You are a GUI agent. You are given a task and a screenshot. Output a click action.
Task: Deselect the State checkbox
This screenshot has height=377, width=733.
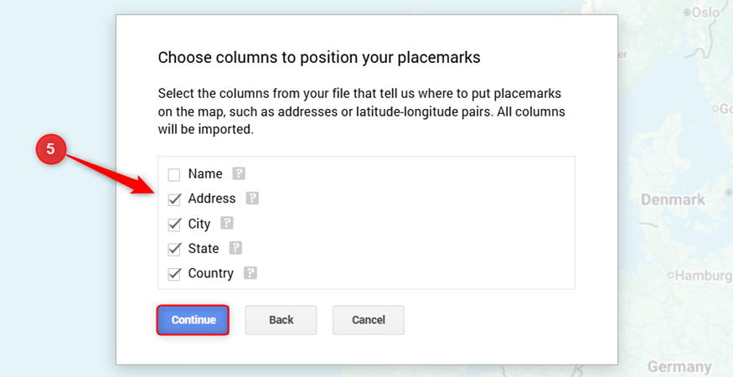point(174,249)
